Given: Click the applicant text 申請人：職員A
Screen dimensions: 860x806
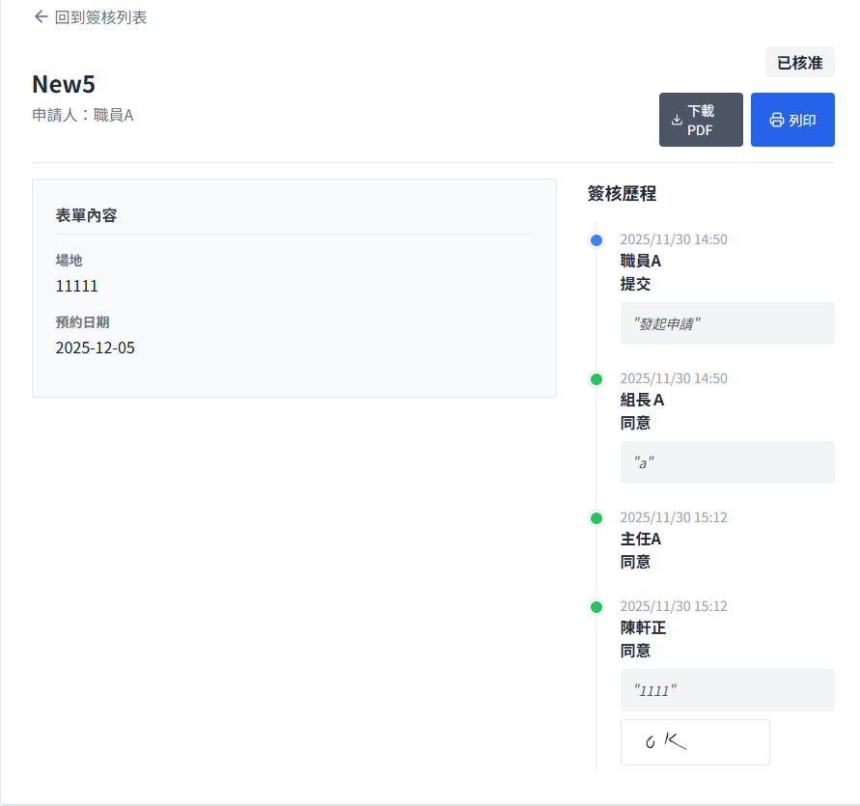Looking at the screenshot, I should 83,115.
